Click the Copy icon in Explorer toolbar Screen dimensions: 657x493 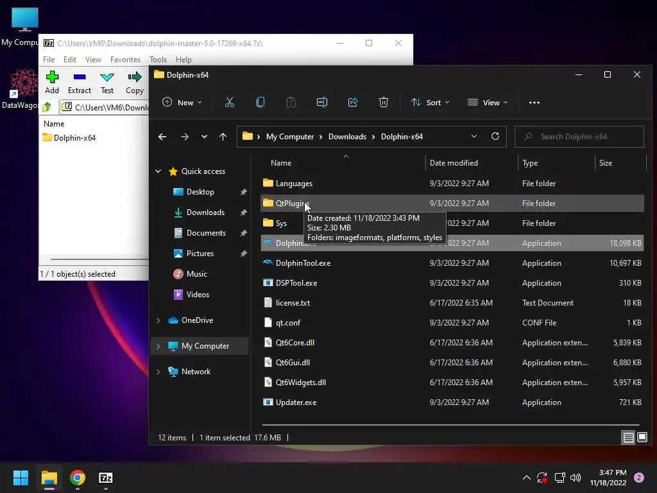click(x=260, y=102)
